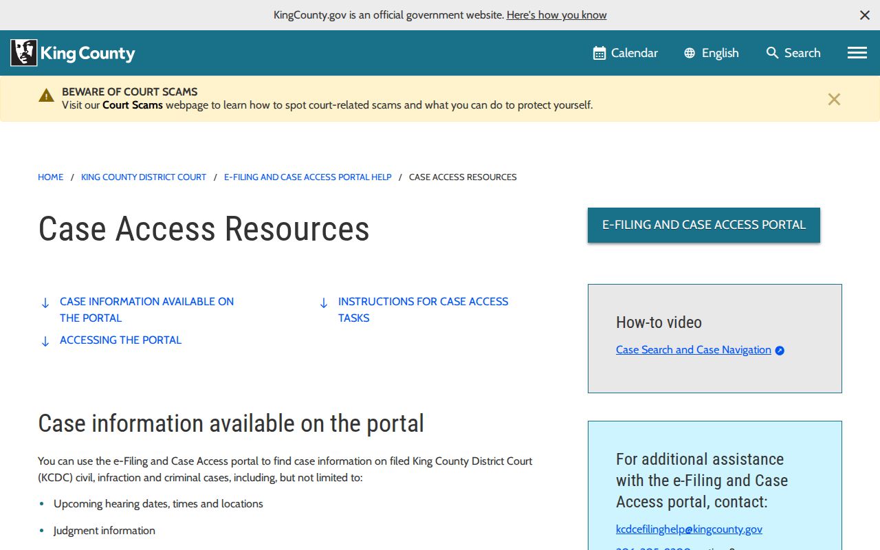This screenshot has height=550, width=880.
Task: Open E-Filing and Case Access Portal Help breadcrumb
Action: (x=308, y=177)
